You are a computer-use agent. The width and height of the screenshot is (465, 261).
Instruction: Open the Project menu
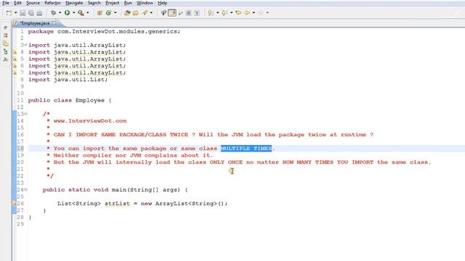(113, 3)
